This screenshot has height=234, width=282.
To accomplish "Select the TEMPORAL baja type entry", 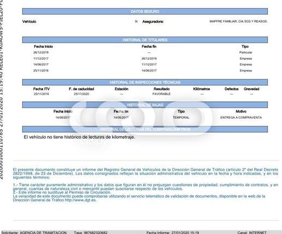I will [181, 118].
